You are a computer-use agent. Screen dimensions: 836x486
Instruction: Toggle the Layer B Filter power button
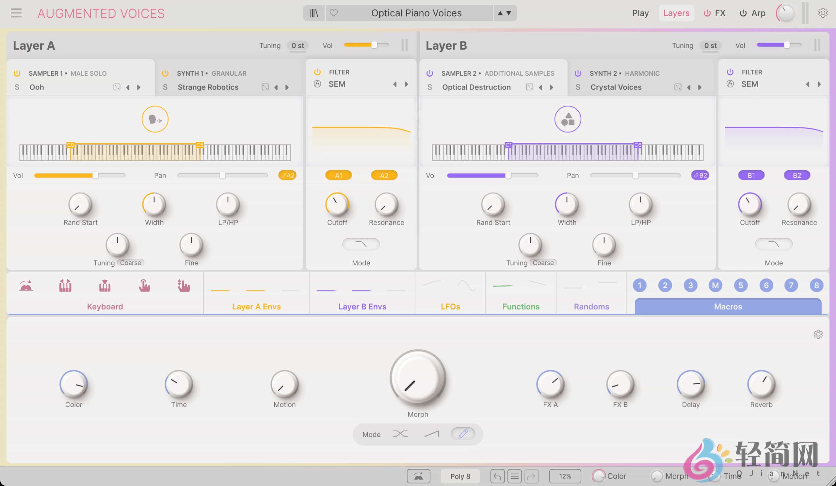pyautogui.click(x=730, y=72)
